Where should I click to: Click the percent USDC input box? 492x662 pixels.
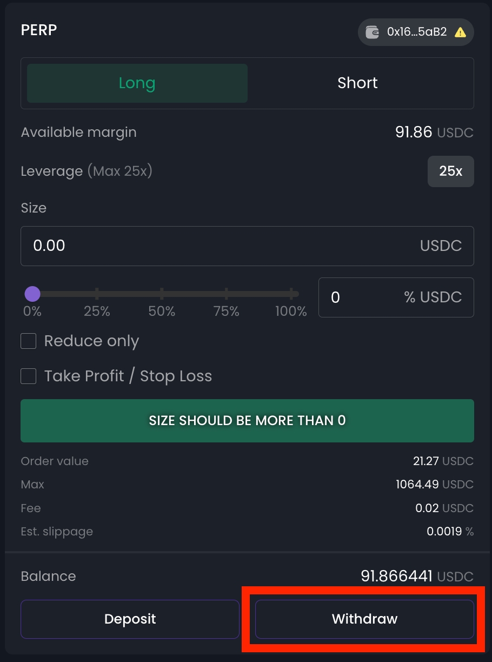pos(396,297)
